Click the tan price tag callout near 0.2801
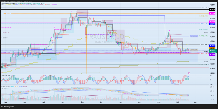The width and height of the screenshot is (218, 109). click(x=194, y=50)
